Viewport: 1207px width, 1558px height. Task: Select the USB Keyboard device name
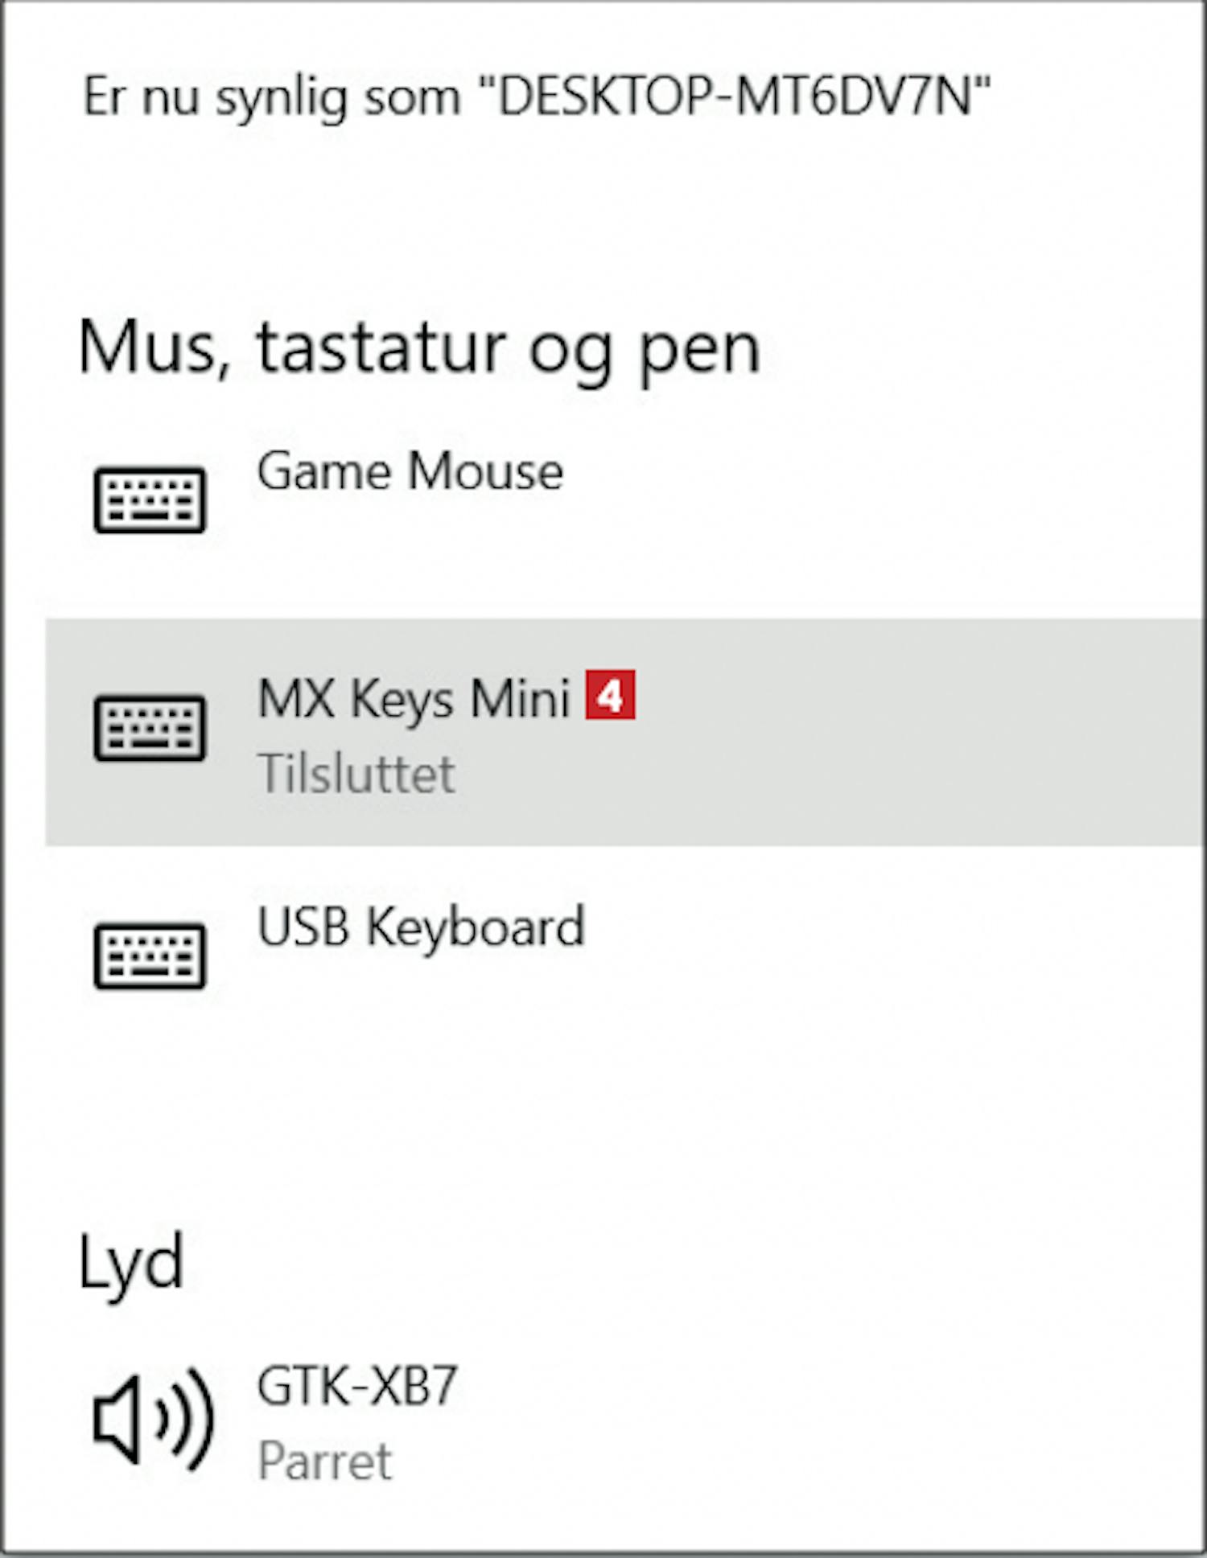421,927
